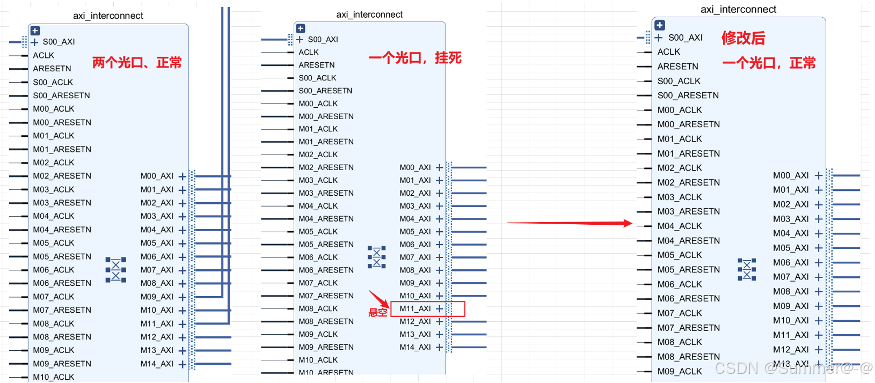
Task: Select M12_AXI label in the middle block
Action: coord(415,321)
